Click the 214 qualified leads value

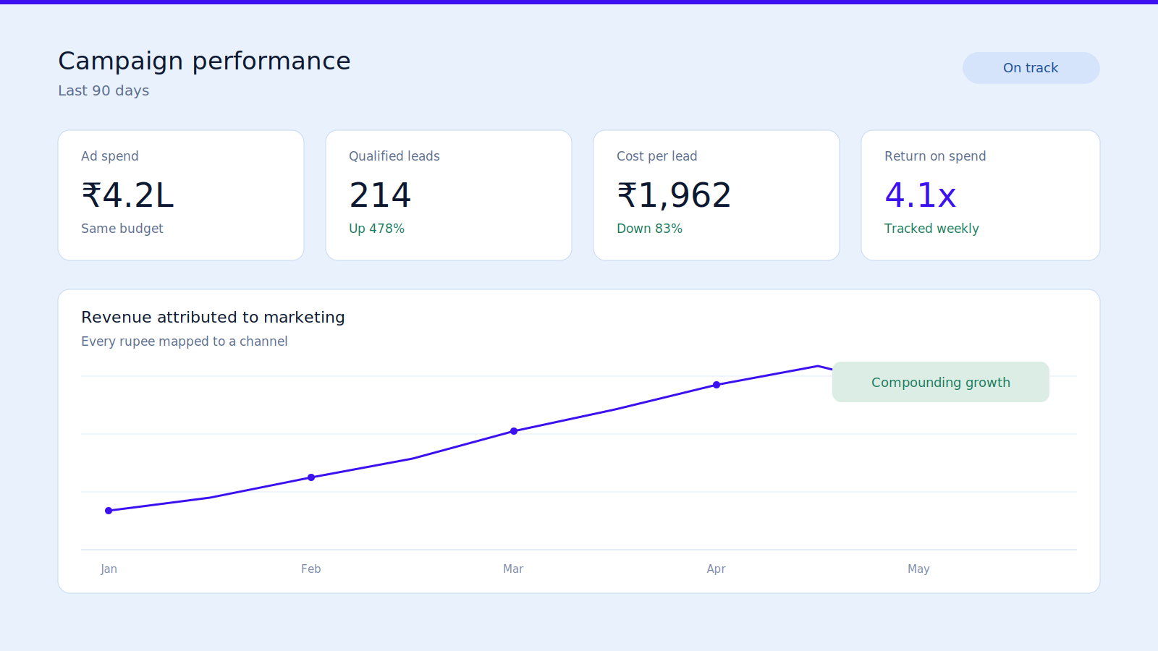(380, 195)
